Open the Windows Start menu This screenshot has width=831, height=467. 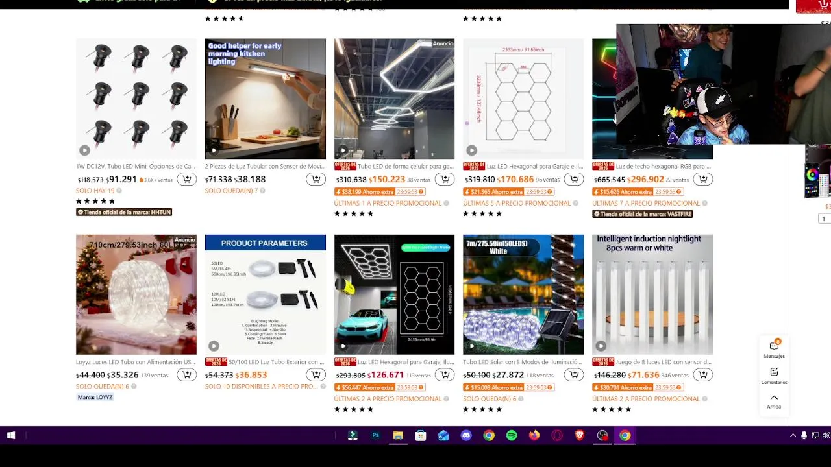click(11, 436)
